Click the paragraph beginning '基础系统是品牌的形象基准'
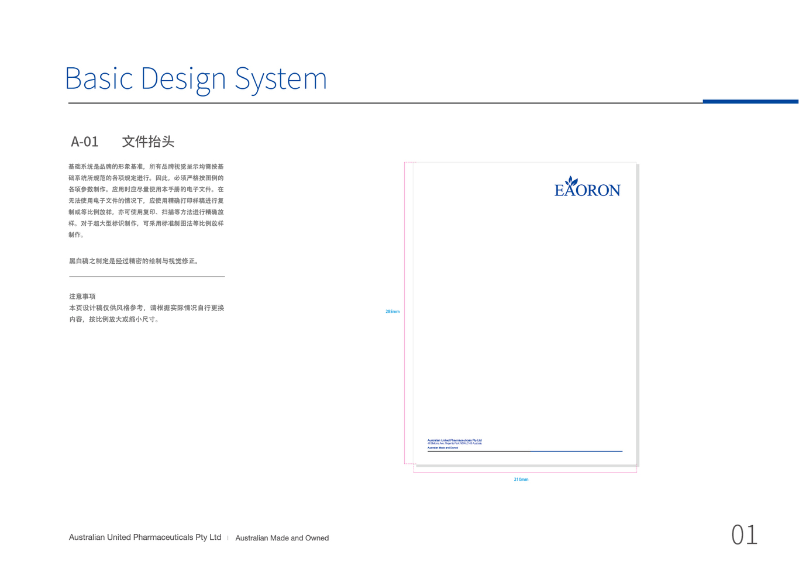This screenshot has height=565, width=799. 146,201
